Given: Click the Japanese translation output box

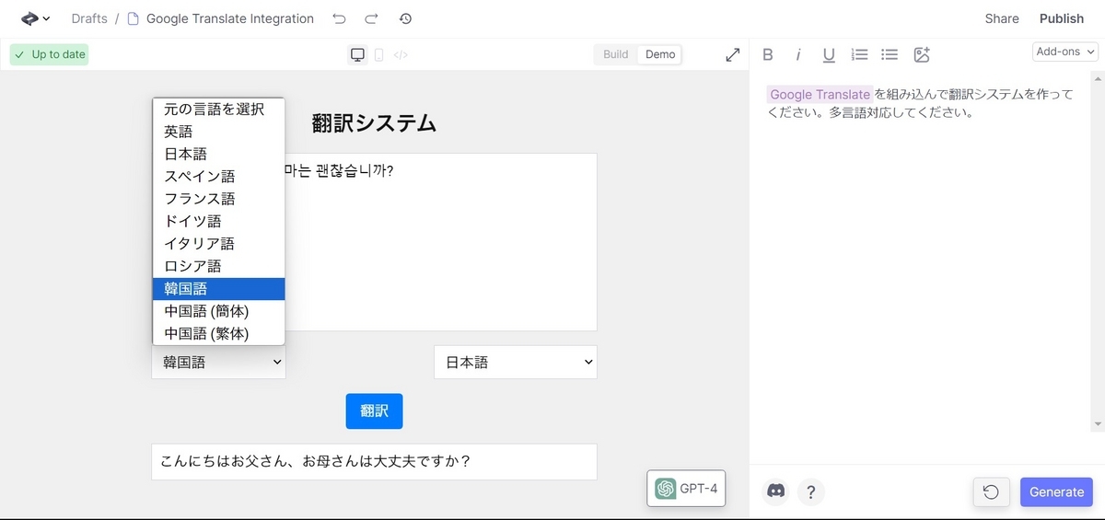Looking at the screenshot, I should 374,462.
